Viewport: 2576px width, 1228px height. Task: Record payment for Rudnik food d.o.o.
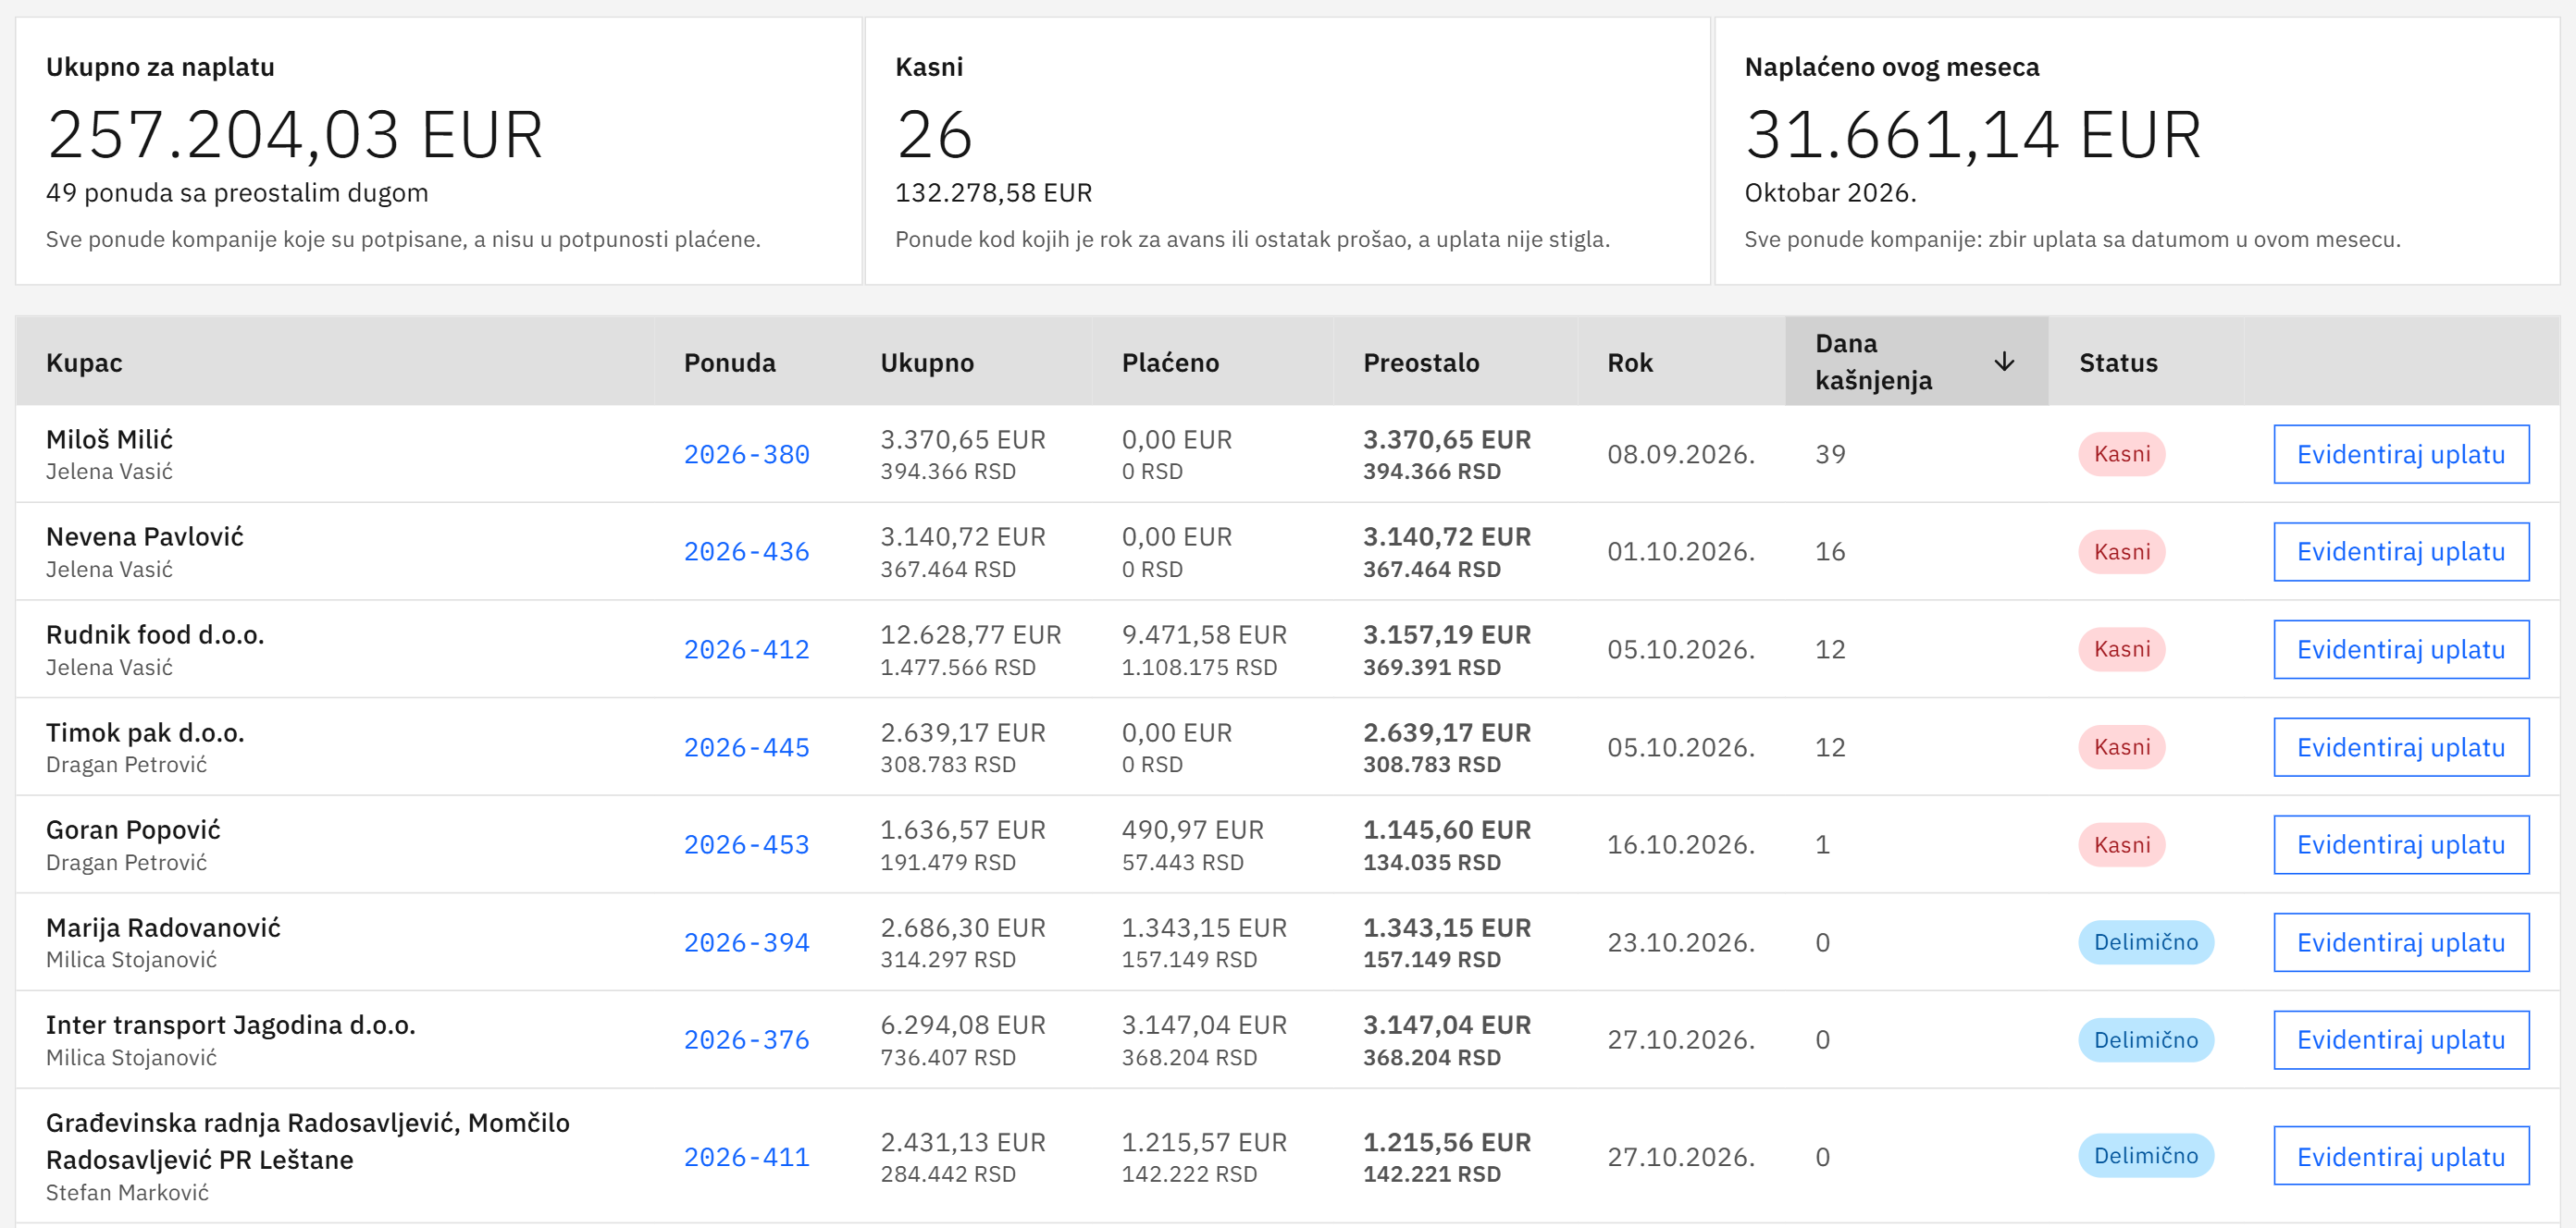coord(2400,649)
